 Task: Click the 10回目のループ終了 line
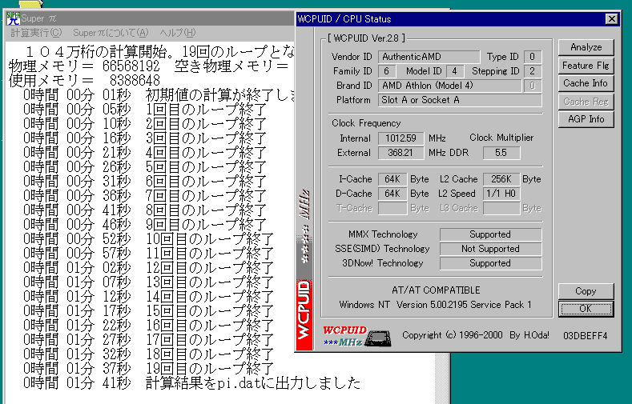pos(149,239)
